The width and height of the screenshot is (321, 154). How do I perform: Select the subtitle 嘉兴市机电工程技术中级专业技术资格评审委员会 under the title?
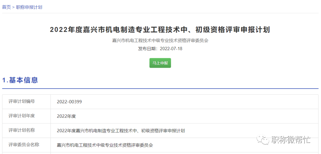point(160,40)
